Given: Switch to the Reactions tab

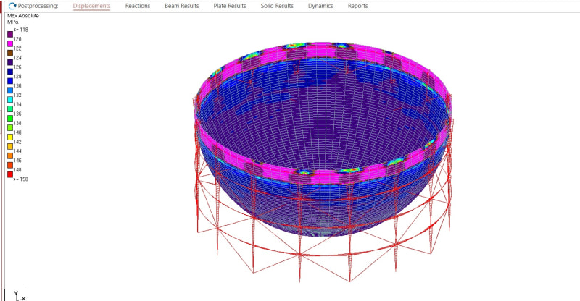Looking at the screenshot, I should point(138,6).
